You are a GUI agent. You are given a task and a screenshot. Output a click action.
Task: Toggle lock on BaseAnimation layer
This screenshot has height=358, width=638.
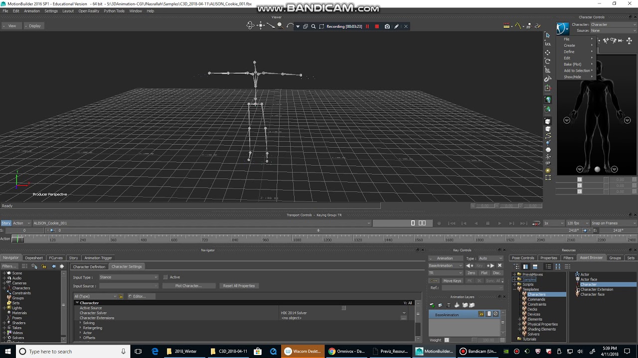481,314
